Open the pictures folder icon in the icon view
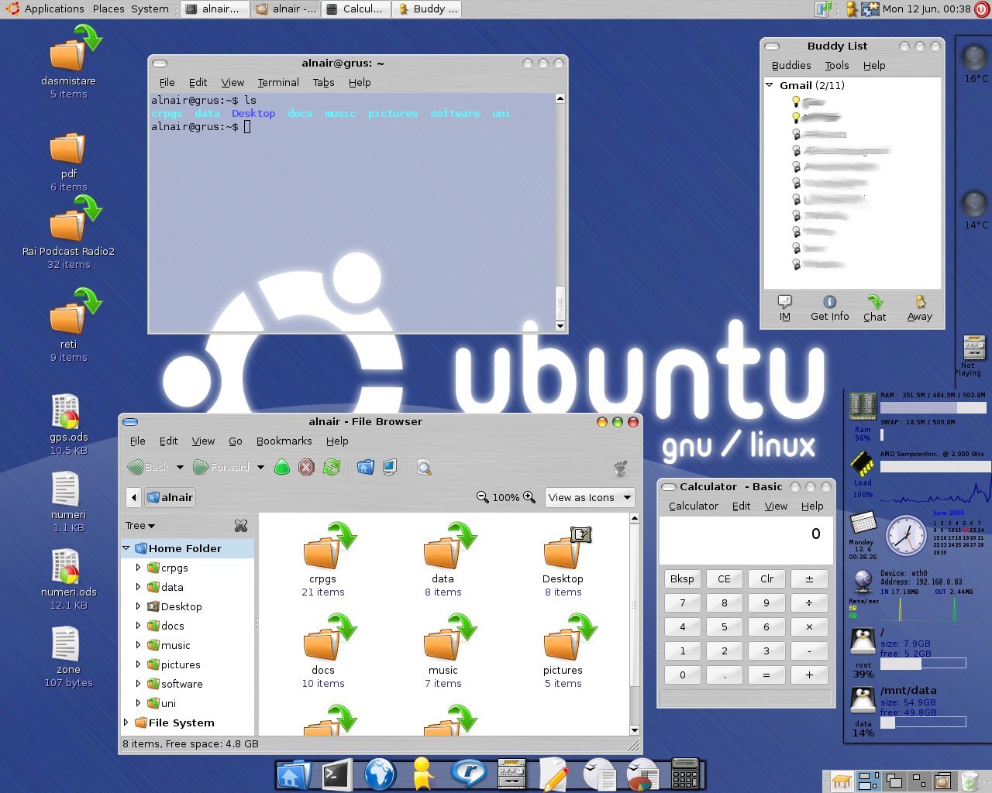This screenshot has width=992, height=793. pos(570,637)
